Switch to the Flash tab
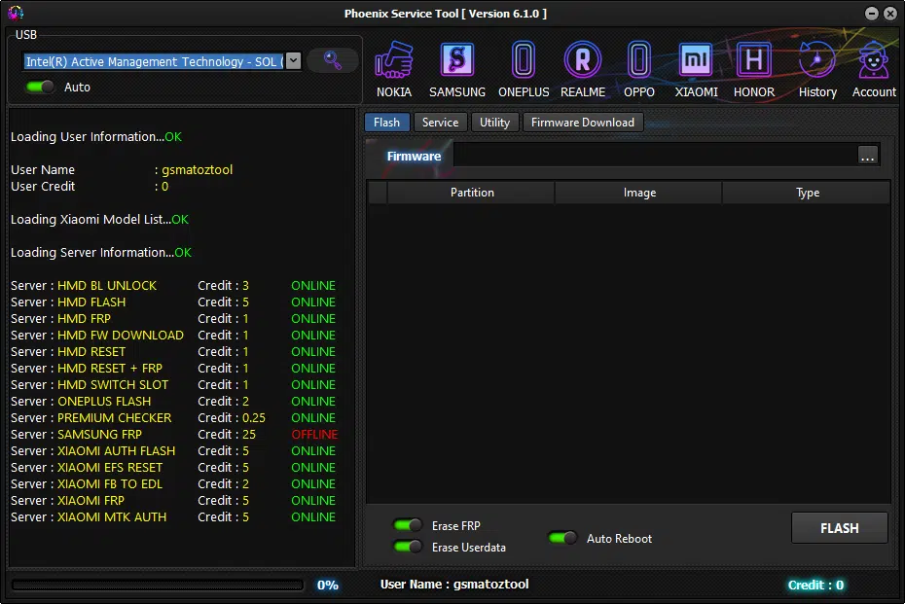 (386, 123)
